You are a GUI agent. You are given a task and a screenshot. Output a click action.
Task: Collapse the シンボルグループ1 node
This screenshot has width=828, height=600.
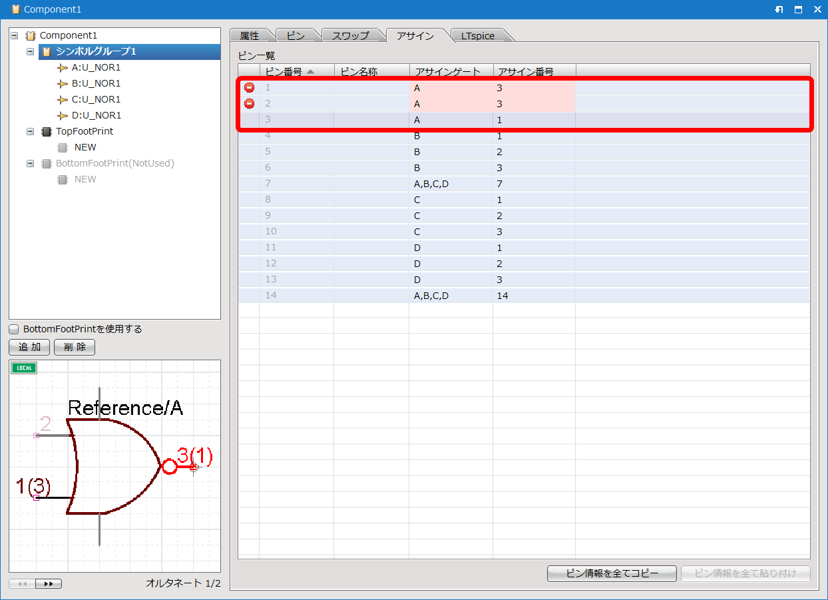tap(31, 51)
